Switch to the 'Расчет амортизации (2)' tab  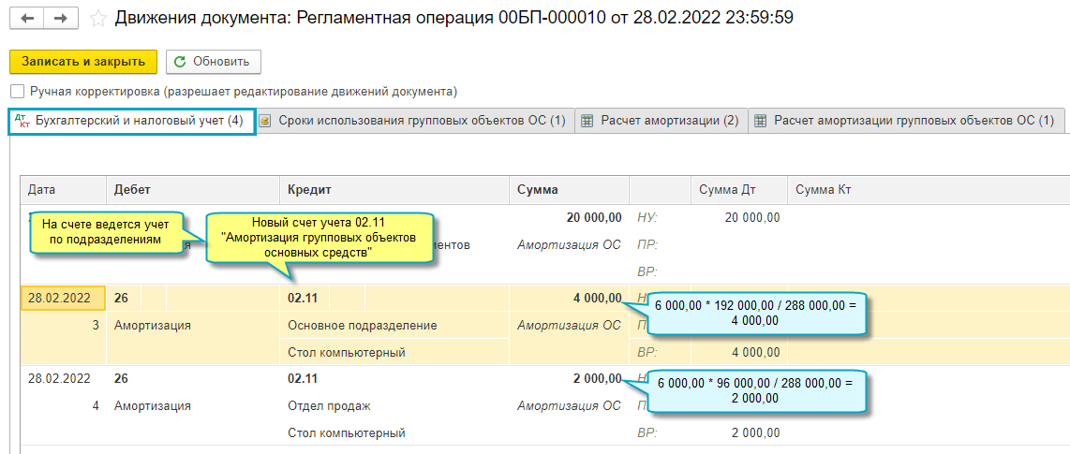click(661, 122)
